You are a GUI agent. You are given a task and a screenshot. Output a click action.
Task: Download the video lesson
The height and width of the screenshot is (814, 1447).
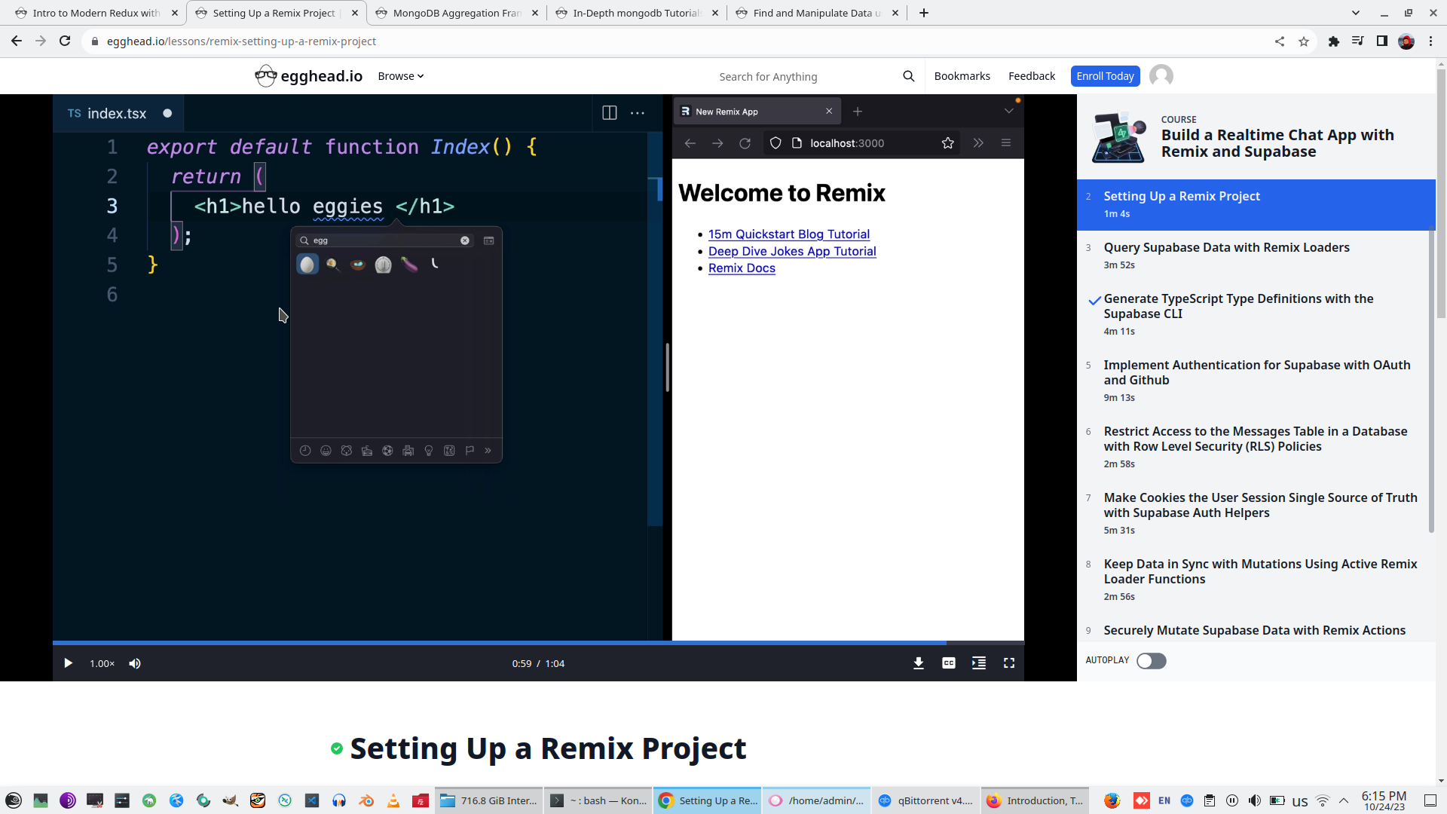pos(918,663)
